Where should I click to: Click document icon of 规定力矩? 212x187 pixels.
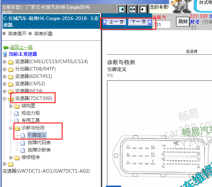coord(17,113)
